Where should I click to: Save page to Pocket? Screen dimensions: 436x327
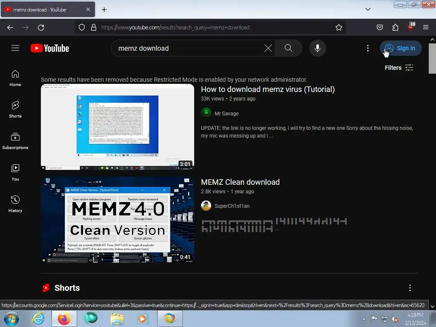379,27
